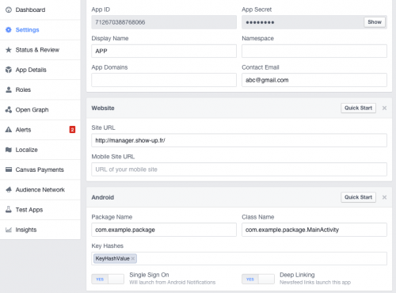
Task: Click the Site URL field
Action: click(x=239, y=140)
